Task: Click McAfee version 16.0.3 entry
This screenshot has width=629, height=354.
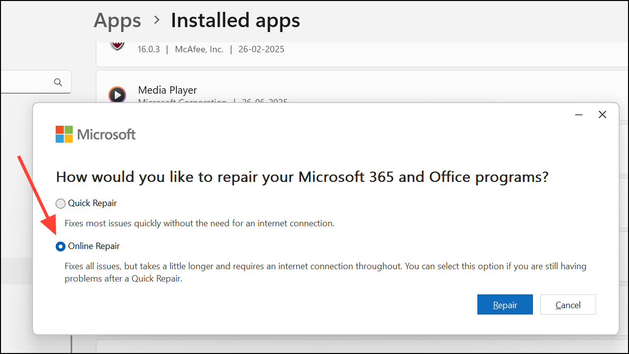Action: [149, 49]
